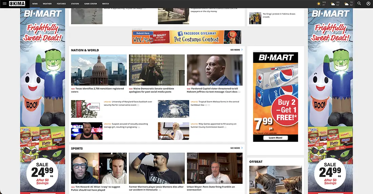Open Tim Howard AC Milan Pulisic headline
Screen dimensions: 373x194
[x=96, y=188]
